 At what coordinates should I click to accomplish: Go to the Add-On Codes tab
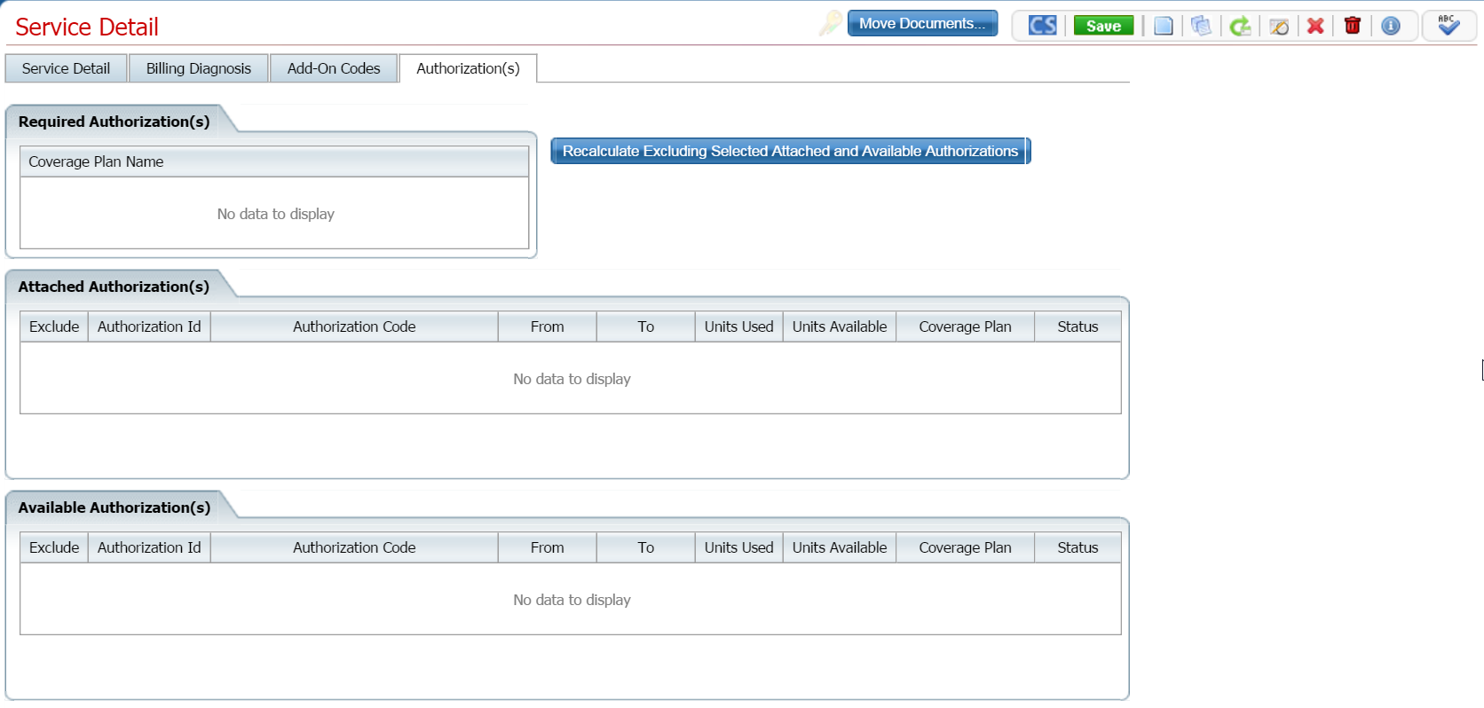point(334,68)
